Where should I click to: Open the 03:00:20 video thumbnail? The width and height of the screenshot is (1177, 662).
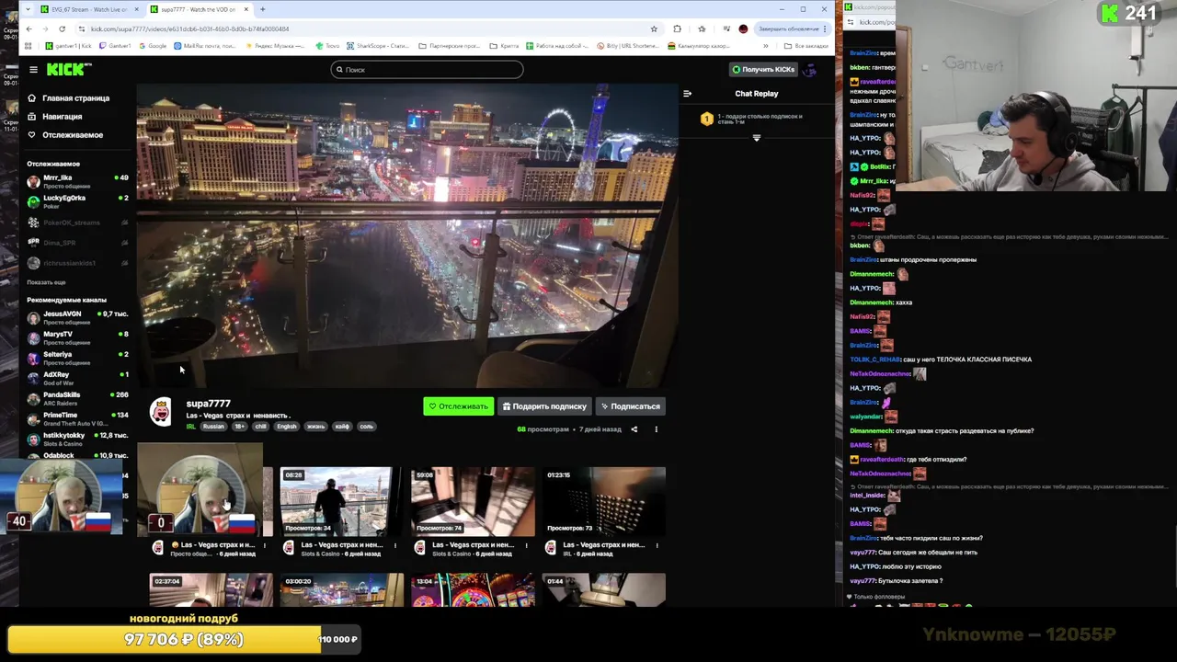[342, 590]
